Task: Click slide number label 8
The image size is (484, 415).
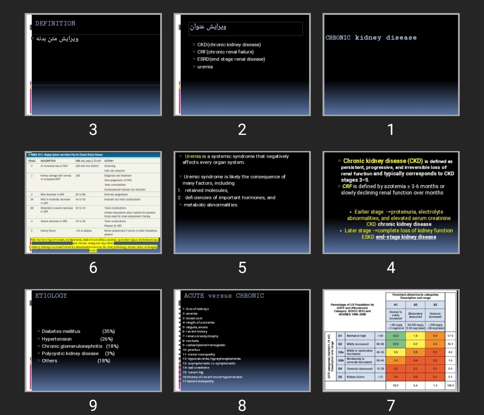Action: [242, 406]
